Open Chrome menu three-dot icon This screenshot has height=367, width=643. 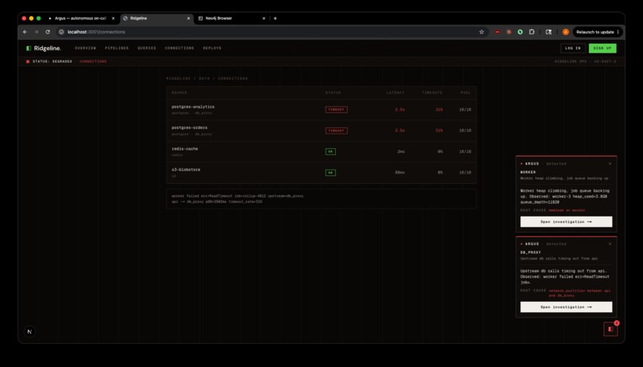click(x=618, y=32)
